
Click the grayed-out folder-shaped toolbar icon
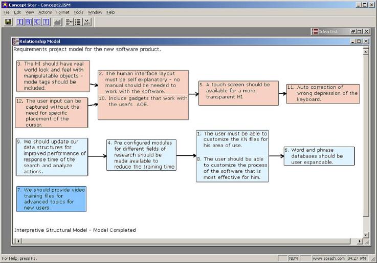pyautogui.click(x=58, y=22)
